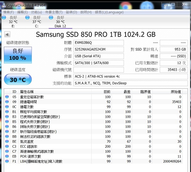
Task: Click the 目前 column header
Action: (101, 92)
